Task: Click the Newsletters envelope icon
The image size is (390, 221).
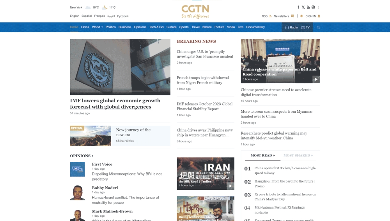Action: pyautogui.click(x=292, y=16)
